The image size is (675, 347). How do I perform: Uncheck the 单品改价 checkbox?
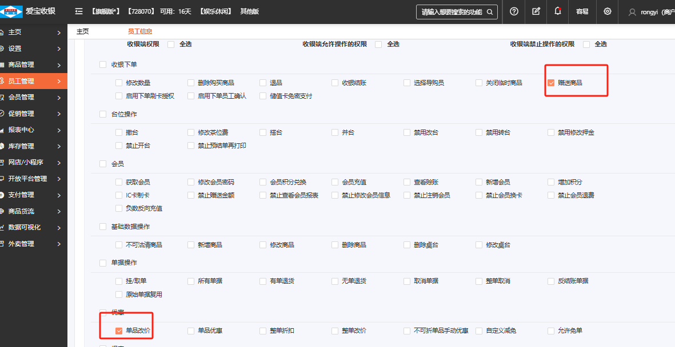pyautogui.click(x=119, y=330)
